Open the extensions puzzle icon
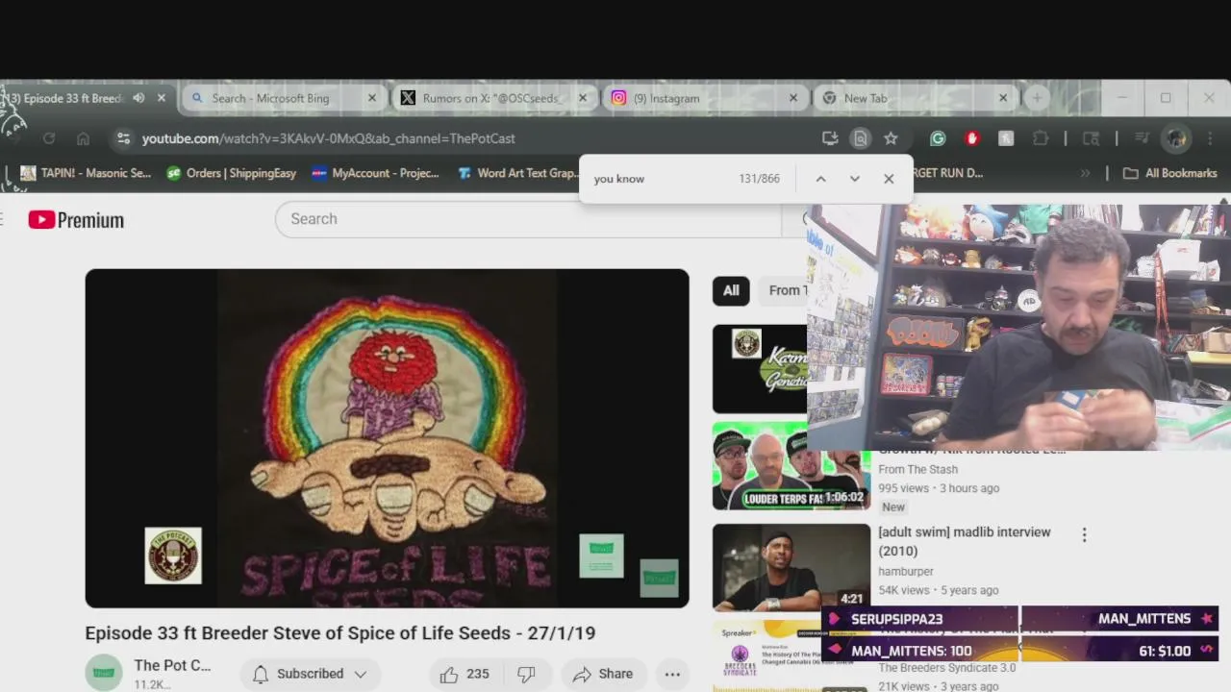Screen dimensions: 1231x692 coord(1041,138)
